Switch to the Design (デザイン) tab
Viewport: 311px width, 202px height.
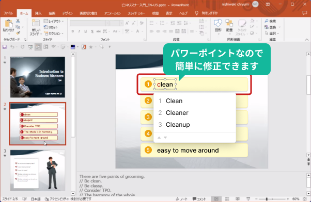(x=68, y=13)
